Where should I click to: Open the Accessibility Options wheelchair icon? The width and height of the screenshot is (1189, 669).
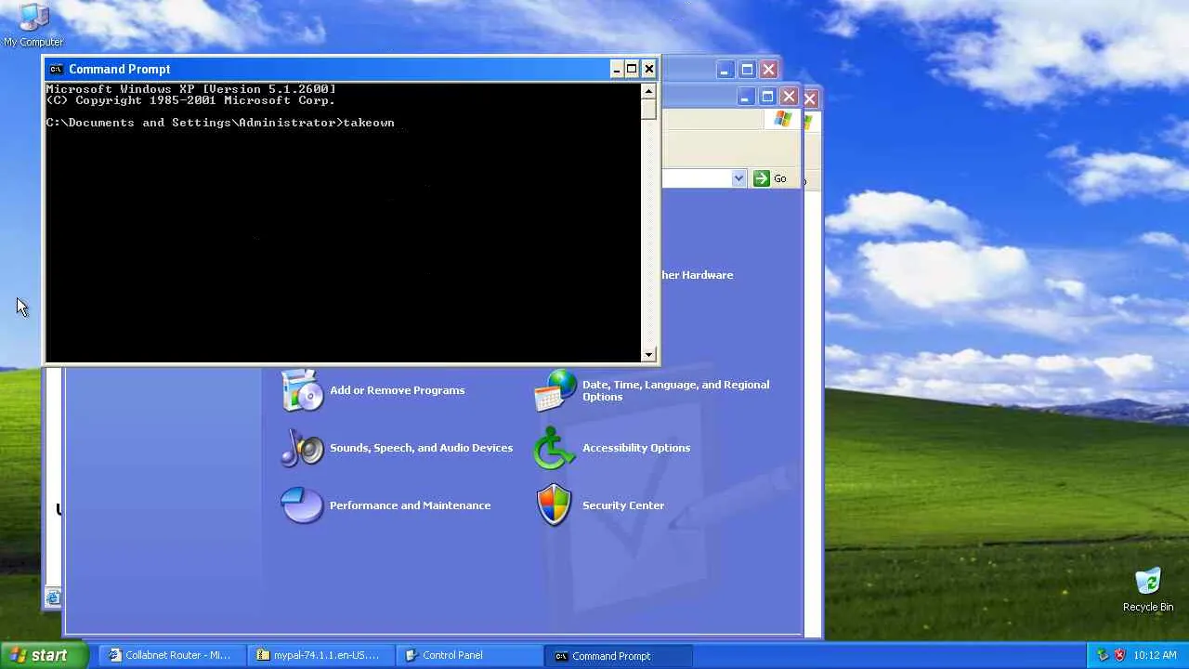pos(555,448)
